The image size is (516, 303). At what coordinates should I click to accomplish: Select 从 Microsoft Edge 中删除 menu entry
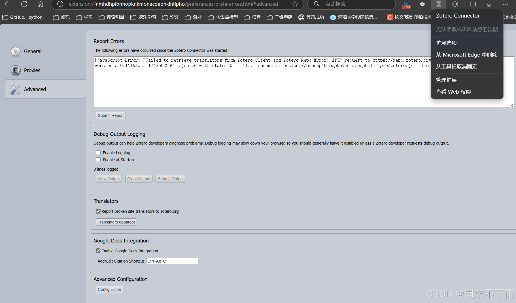(x=467, y=55)
